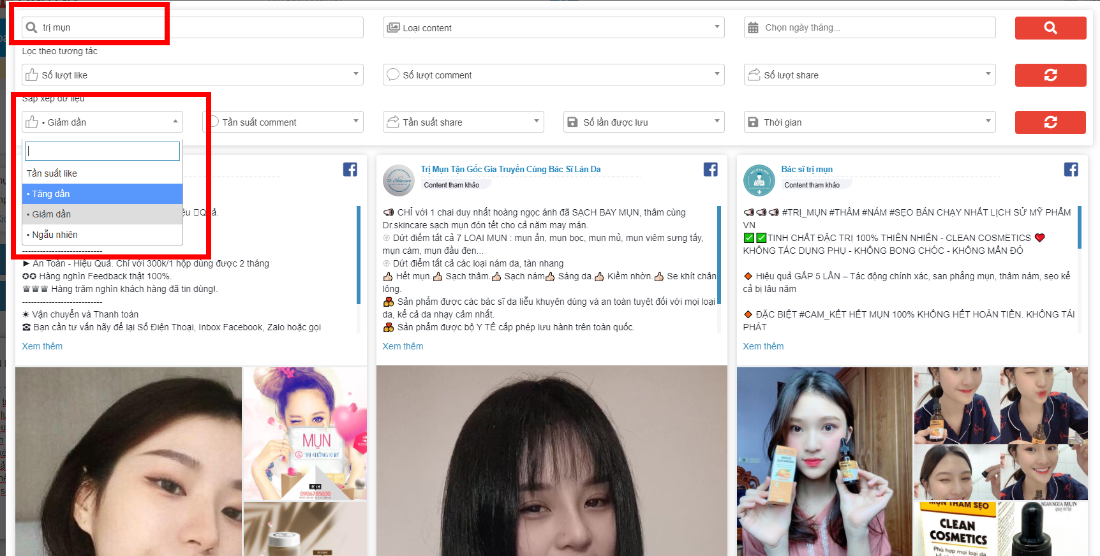
Task: Open the dropper bottle image on right card
Action: click(1043, 529)
